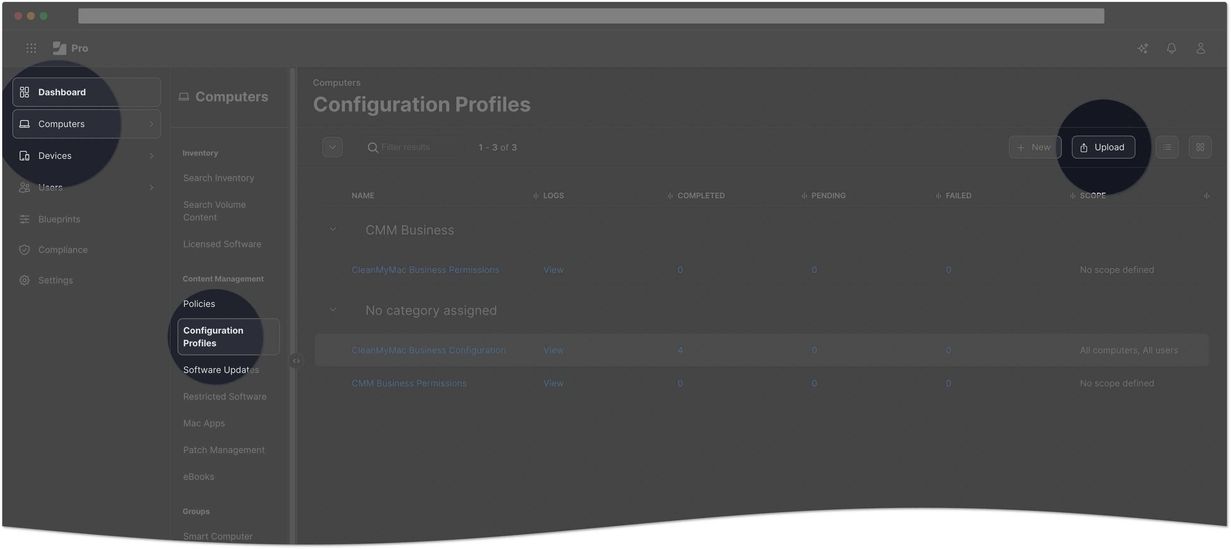Open Blueprints in the sidebar
The image size is (1231, 549).
[59, 219]
